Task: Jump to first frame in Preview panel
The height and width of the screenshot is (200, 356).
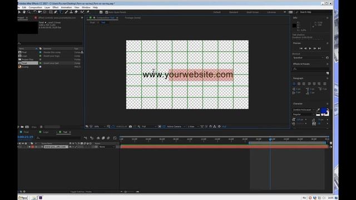Action: click(x=301, y=48)
